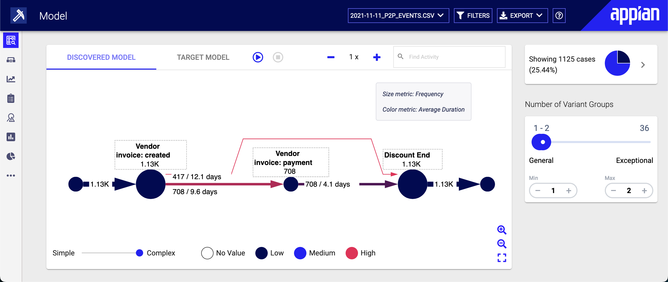
Task: Zoom in on the model canvas
Action: click(502, 230)
